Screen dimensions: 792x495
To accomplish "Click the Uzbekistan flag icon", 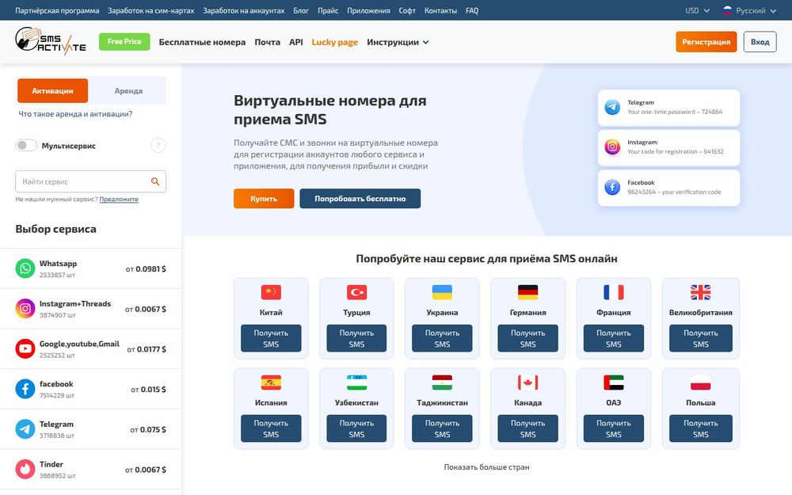I will point(356,383).
